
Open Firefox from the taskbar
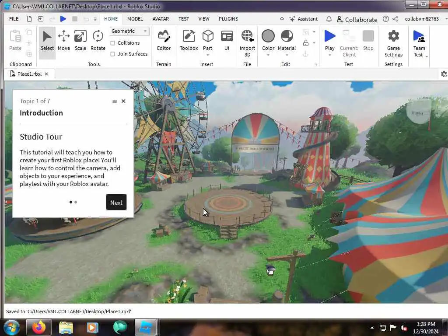[39, 327]
